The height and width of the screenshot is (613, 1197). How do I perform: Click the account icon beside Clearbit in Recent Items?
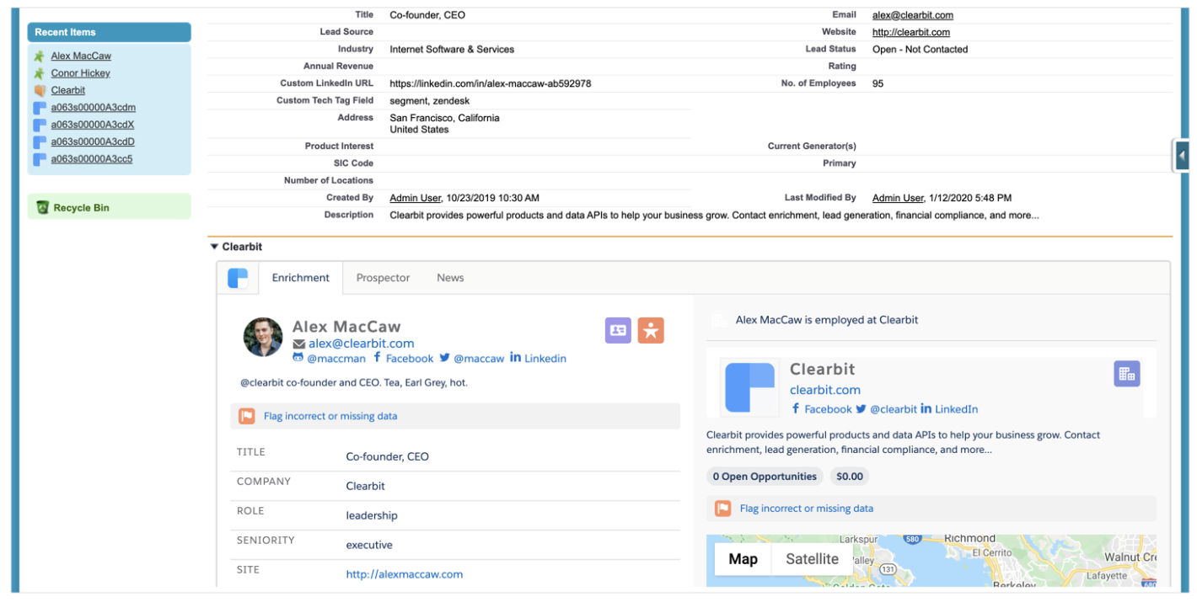40,90
